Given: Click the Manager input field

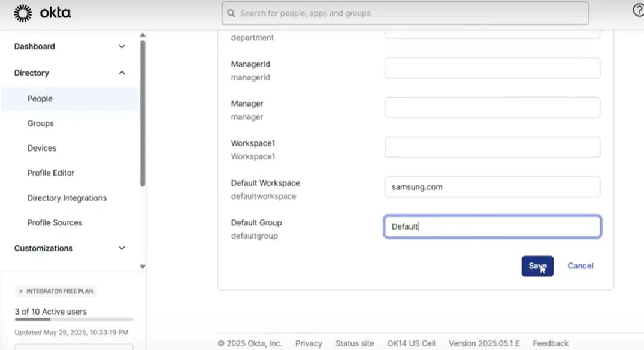Looking at the screenshot, I should [492, 108].
